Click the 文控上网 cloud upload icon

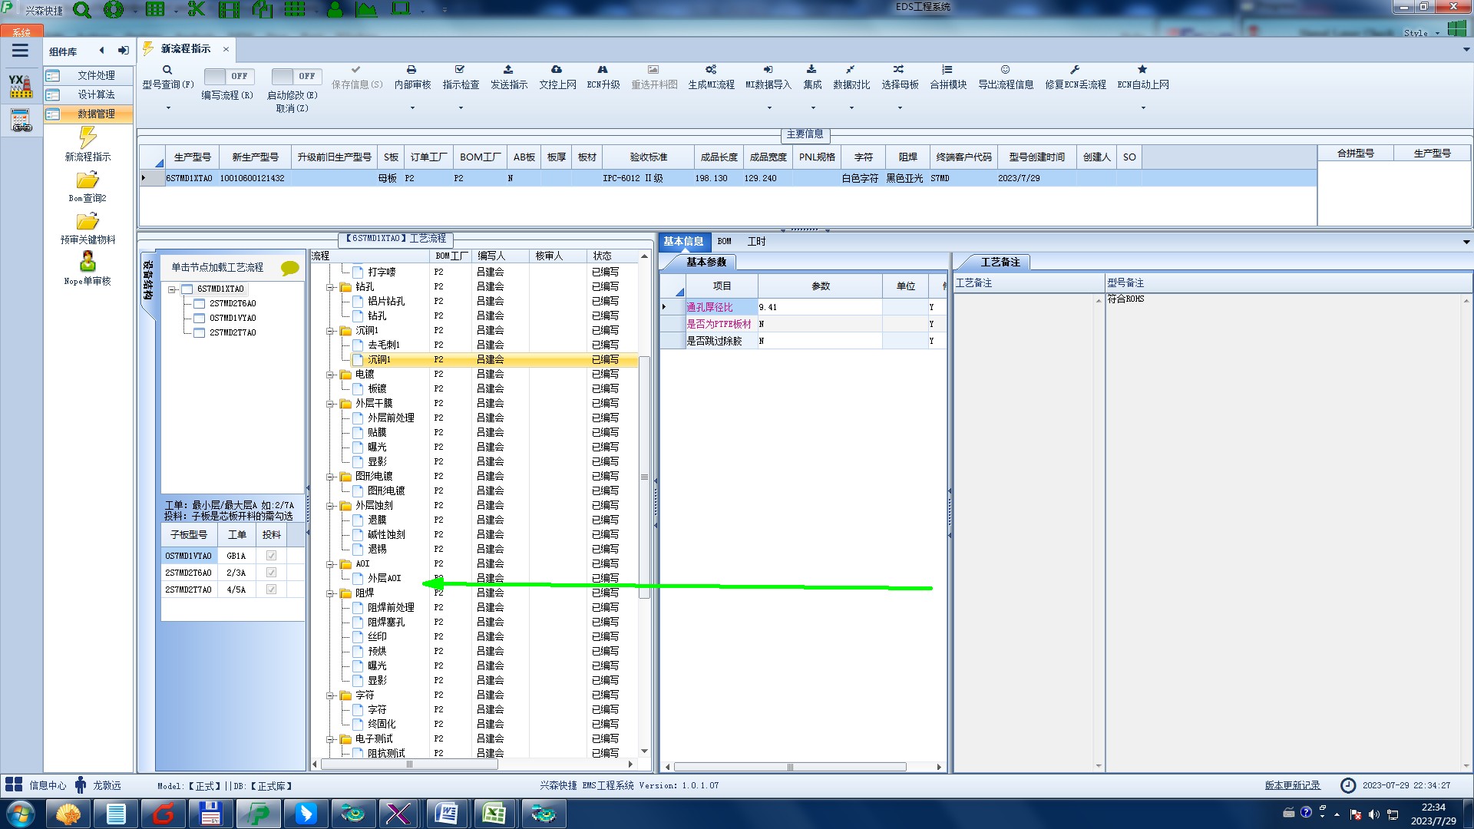point(557,70)
